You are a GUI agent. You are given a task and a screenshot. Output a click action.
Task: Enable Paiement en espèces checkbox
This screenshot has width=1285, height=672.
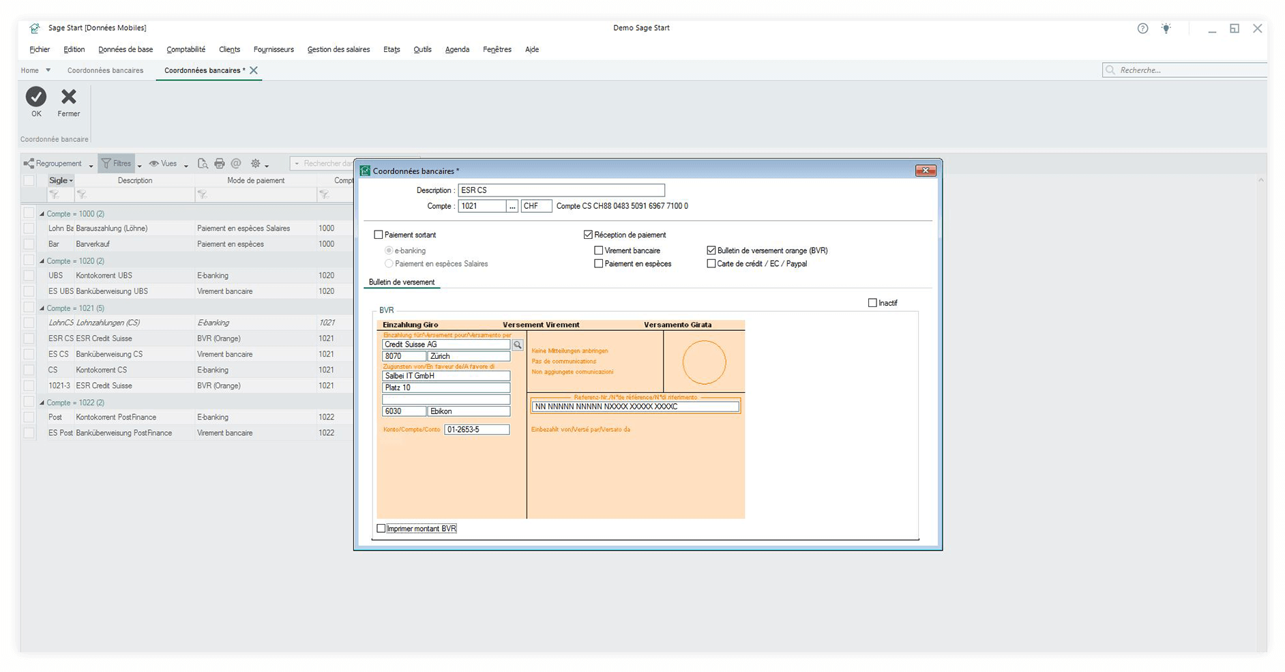(599, 263)
